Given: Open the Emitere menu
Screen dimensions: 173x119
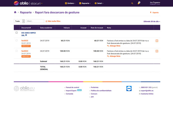Looking at the screenshot, I should (x=70, y=3).
